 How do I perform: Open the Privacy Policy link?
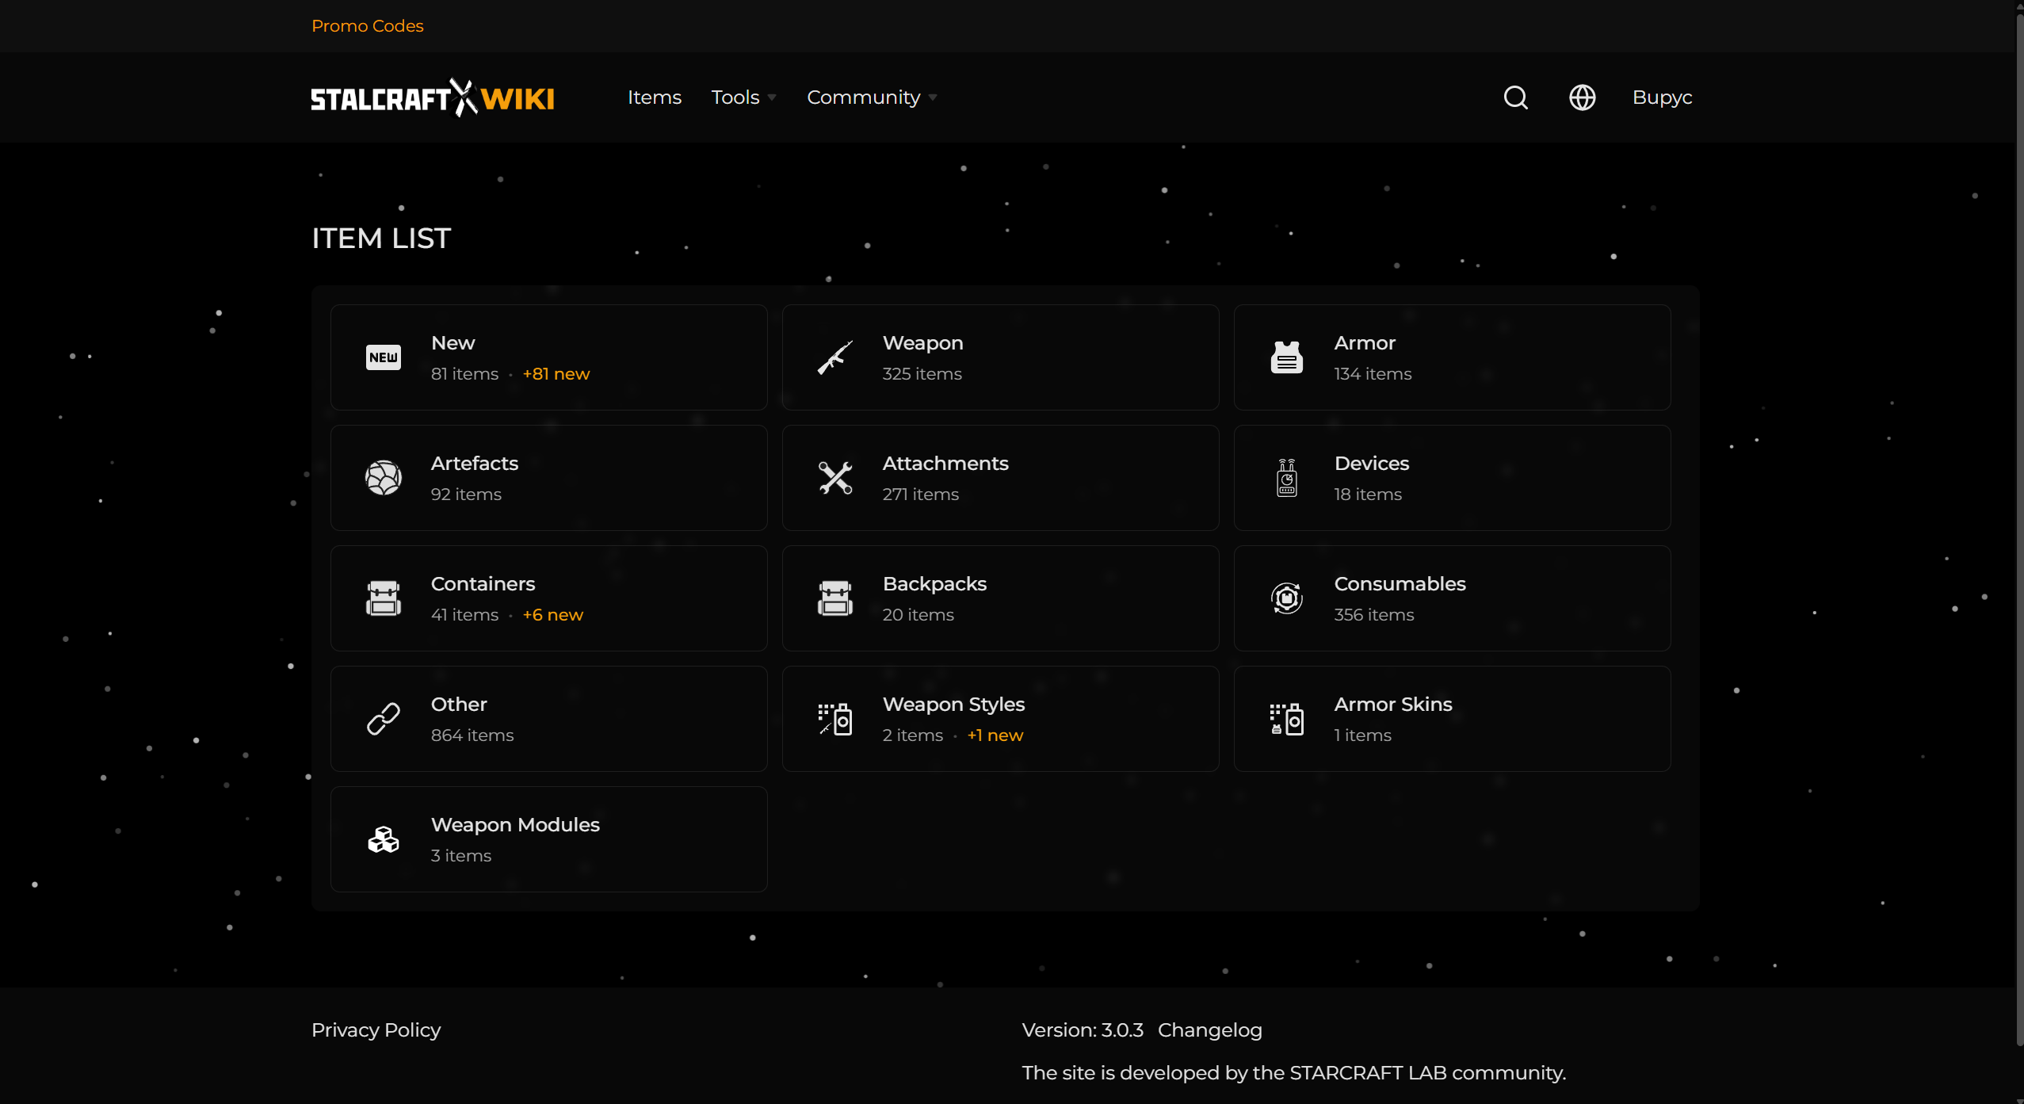pyautogui.click(x=376, y=1030)
